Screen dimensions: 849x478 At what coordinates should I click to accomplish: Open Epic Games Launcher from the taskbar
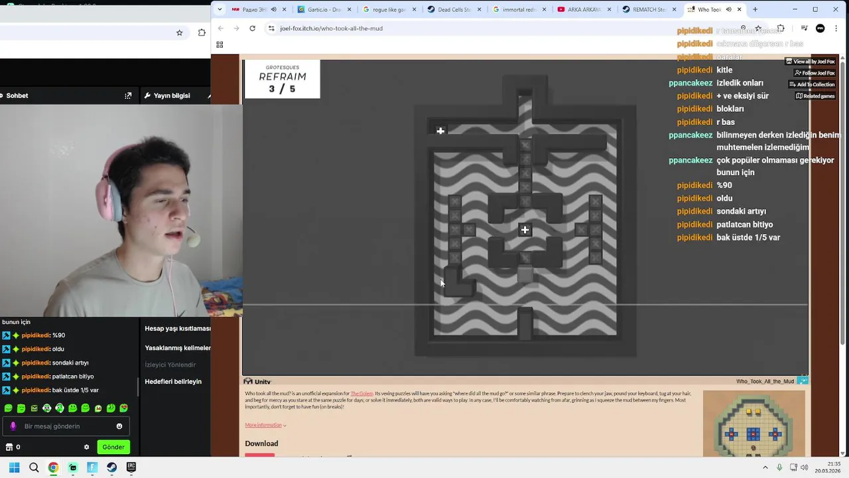131,467
